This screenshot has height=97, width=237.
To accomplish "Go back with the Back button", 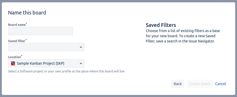I will [178, 84].
